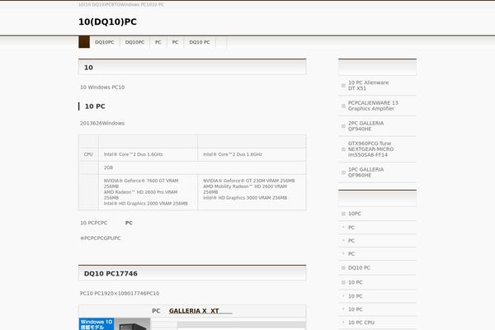Click bullet icon beside 10PC category
The image size is (495, 330).
[343, 214]
